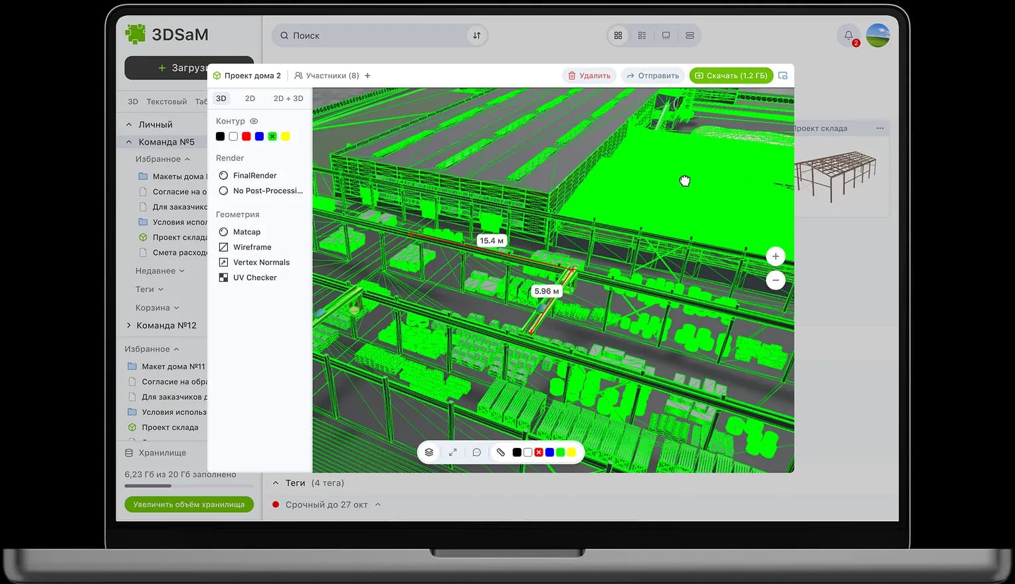Select the FinalRender radio option
Viewport: 1015px width, 584px height.
[x=224, y=175]
